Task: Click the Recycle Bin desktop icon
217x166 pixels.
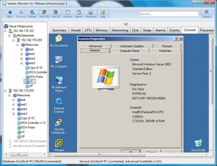Action: coord(198,145)
